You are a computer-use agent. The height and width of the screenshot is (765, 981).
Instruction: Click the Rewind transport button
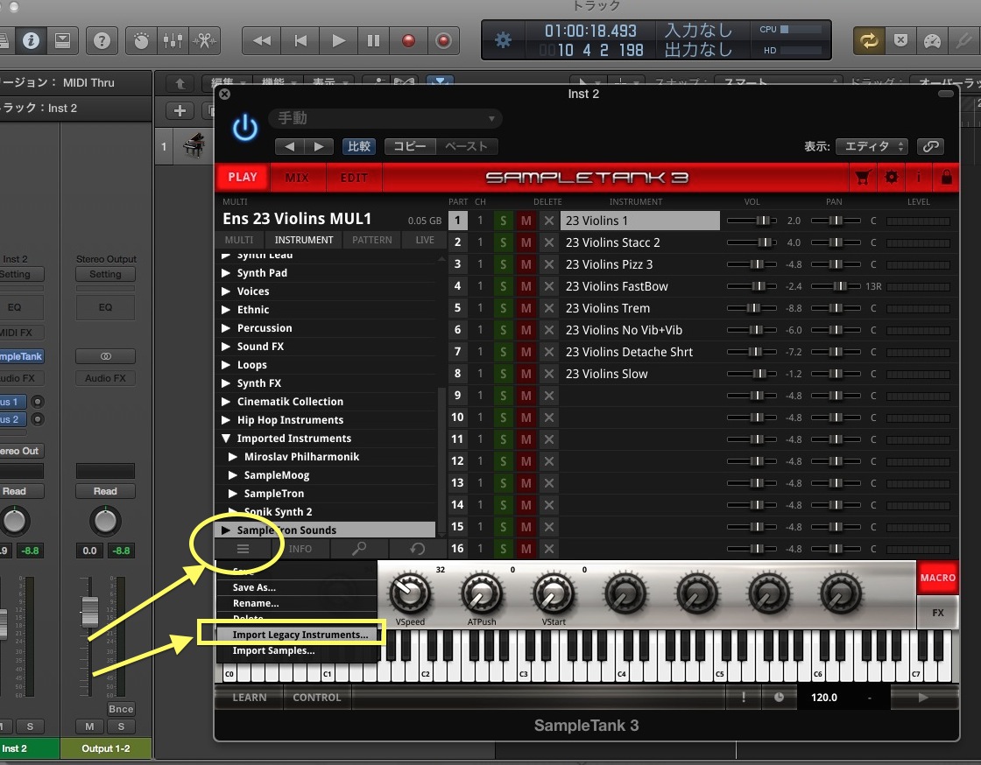(x=262, y=41)
